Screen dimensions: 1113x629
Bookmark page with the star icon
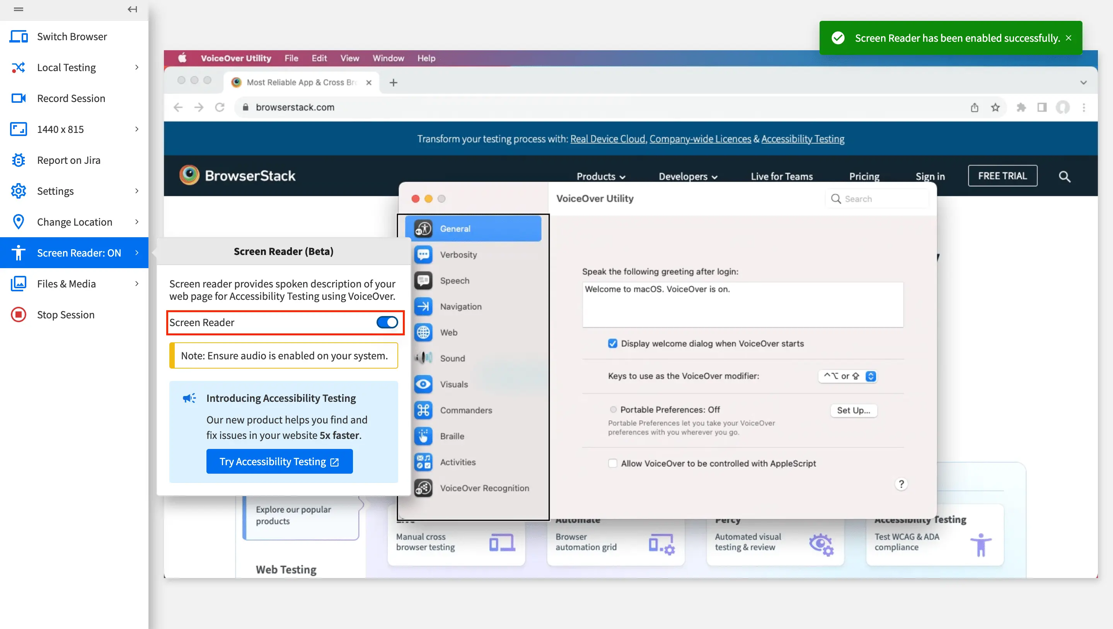(x=995, y=107)
